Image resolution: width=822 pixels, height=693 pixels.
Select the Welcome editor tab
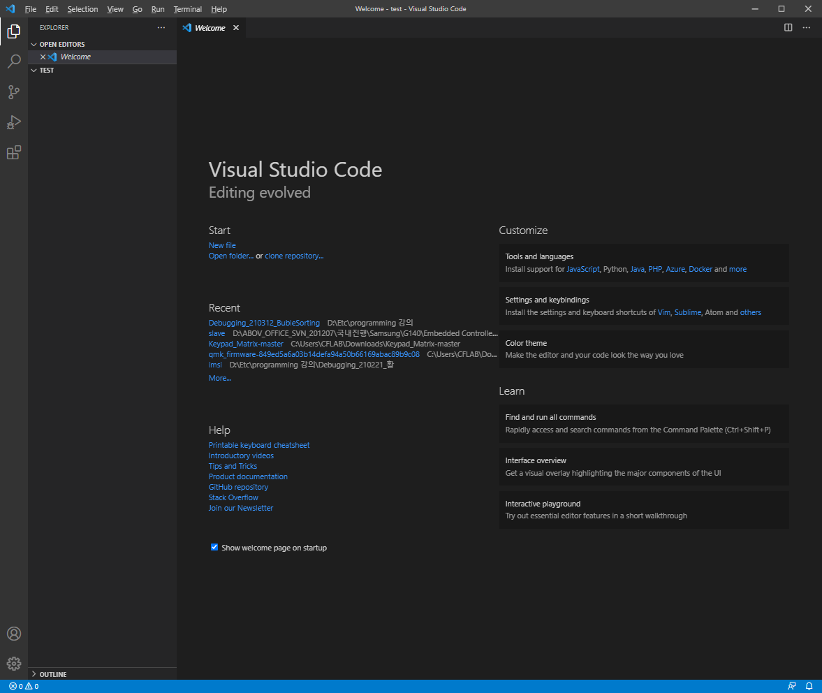(211, 28)
